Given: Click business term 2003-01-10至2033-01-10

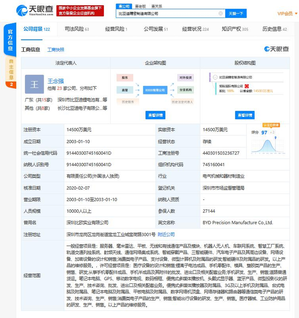Looking at the screenshot, I should point(92,199).
